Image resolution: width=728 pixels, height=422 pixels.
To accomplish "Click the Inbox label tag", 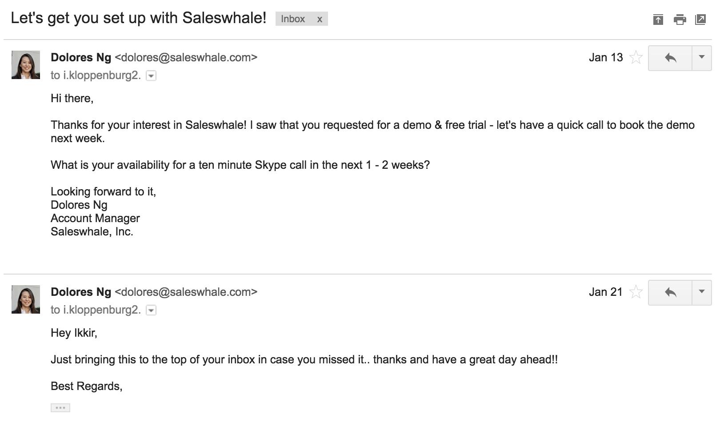I will pyautogui.click(x=293, y=19).
